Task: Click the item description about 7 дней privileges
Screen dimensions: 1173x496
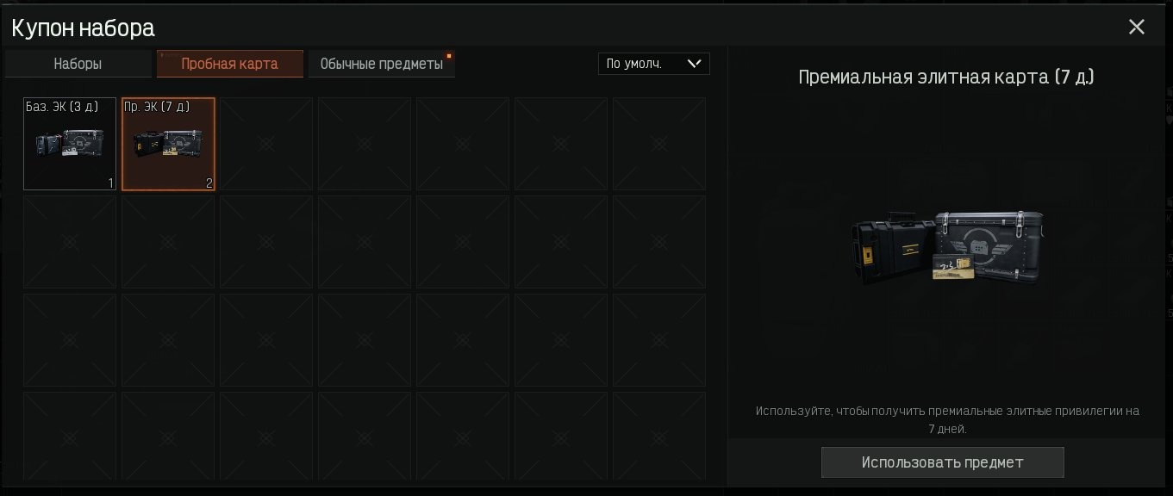Action: tap(947, 419)
